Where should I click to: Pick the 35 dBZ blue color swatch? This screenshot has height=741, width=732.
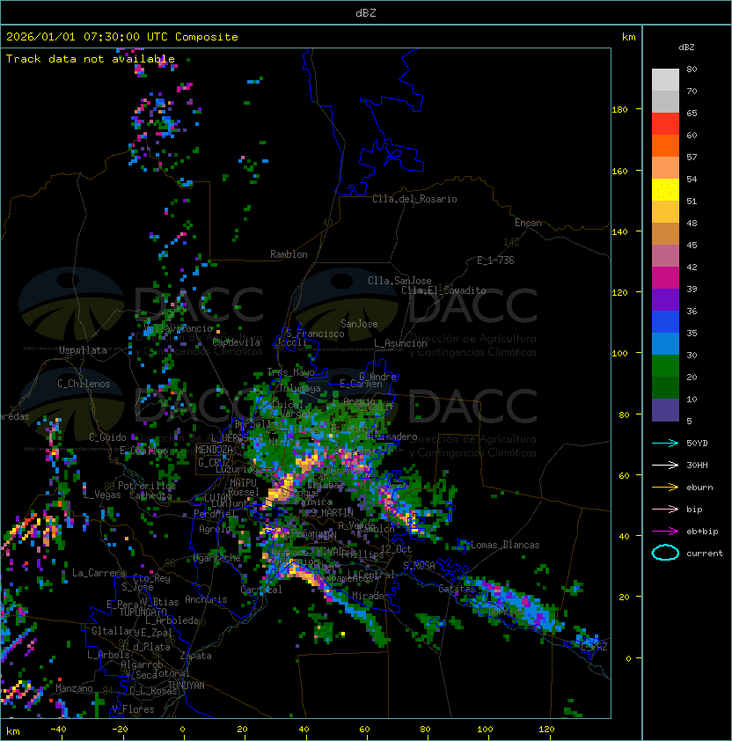coord(665,344)
